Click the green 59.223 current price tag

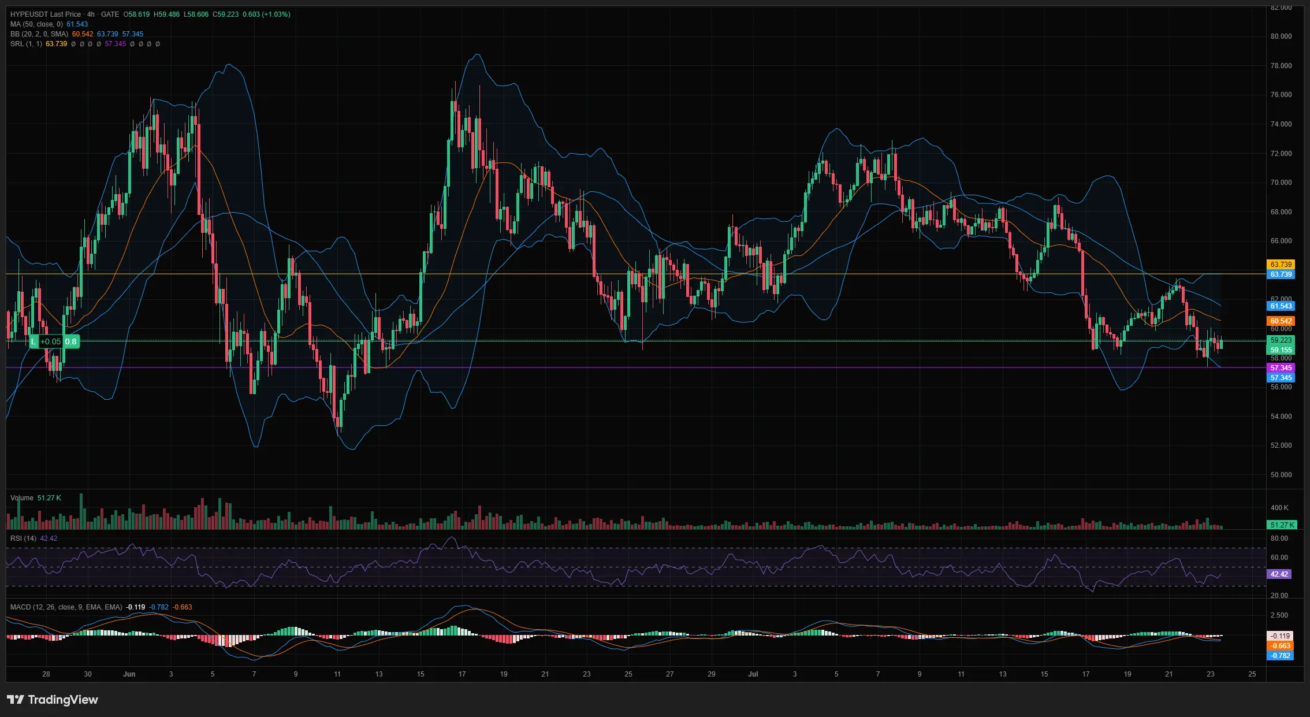[x=1281, y=340]
